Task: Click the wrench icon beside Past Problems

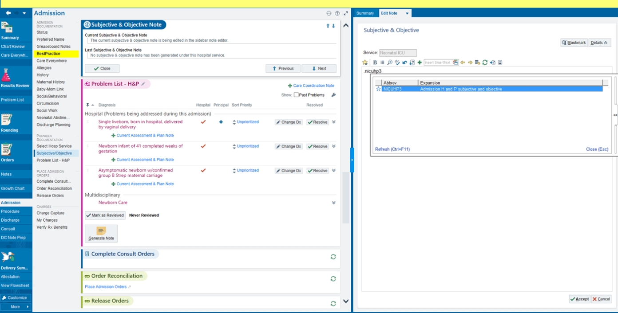Action: tap(333, 95)
